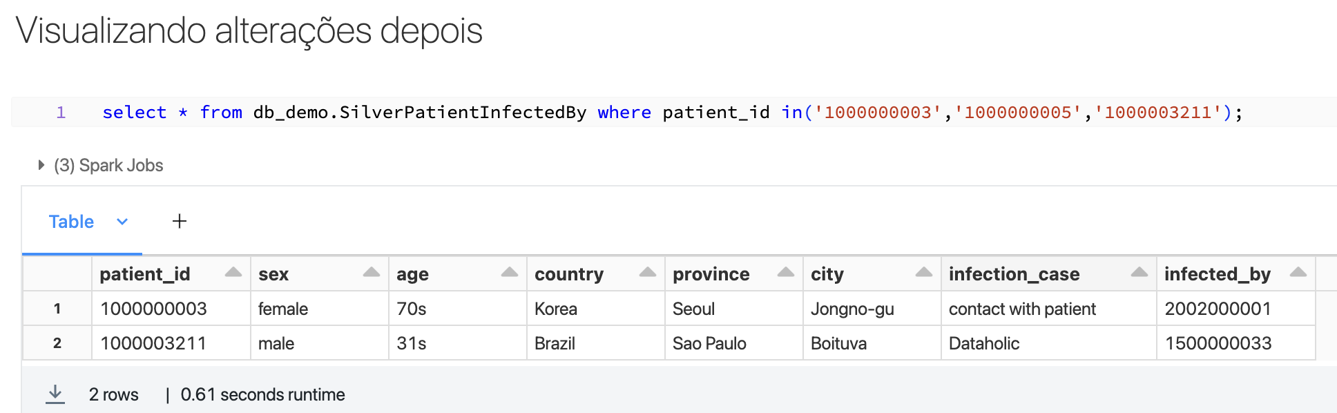
Task: Sort by infection_case column arrow
Action: [x=1139, y=272]
